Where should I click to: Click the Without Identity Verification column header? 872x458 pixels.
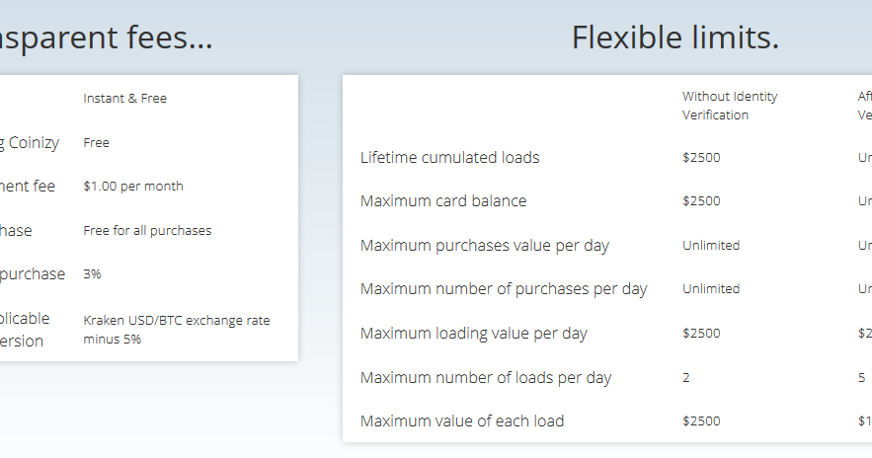tap(730, 106)
